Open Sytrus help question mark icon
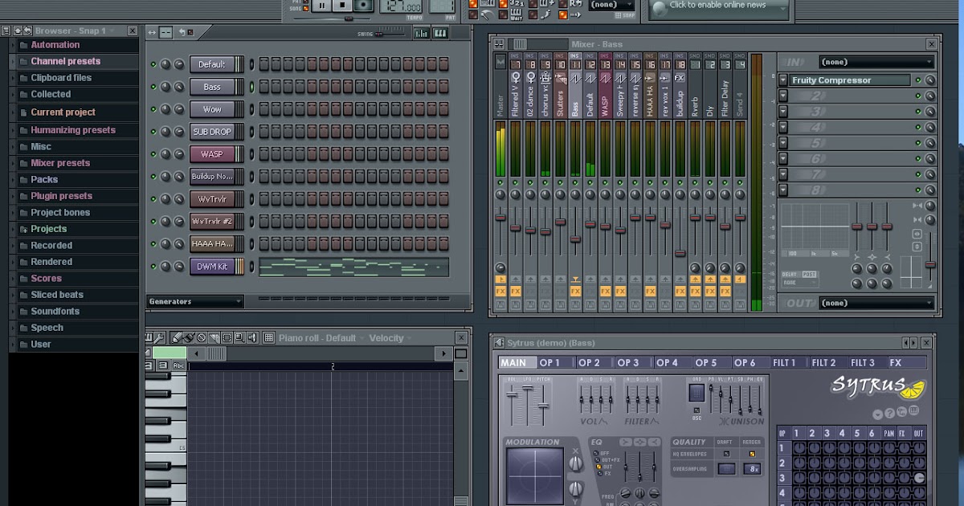Viewport: 964px width, 506px height. click(889, 413)
